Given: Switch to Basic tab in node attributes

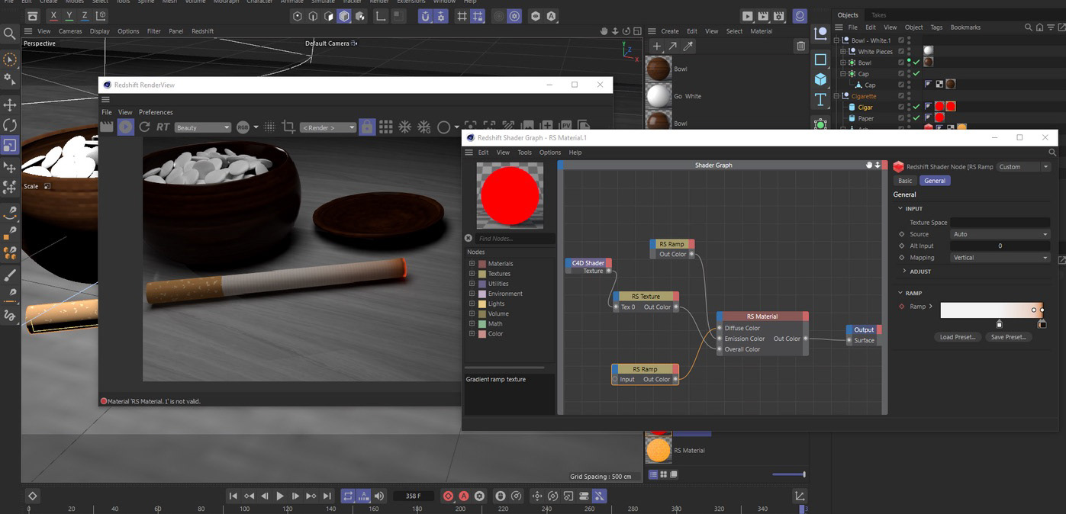Looking at the screenshot, I should [905, 181].
